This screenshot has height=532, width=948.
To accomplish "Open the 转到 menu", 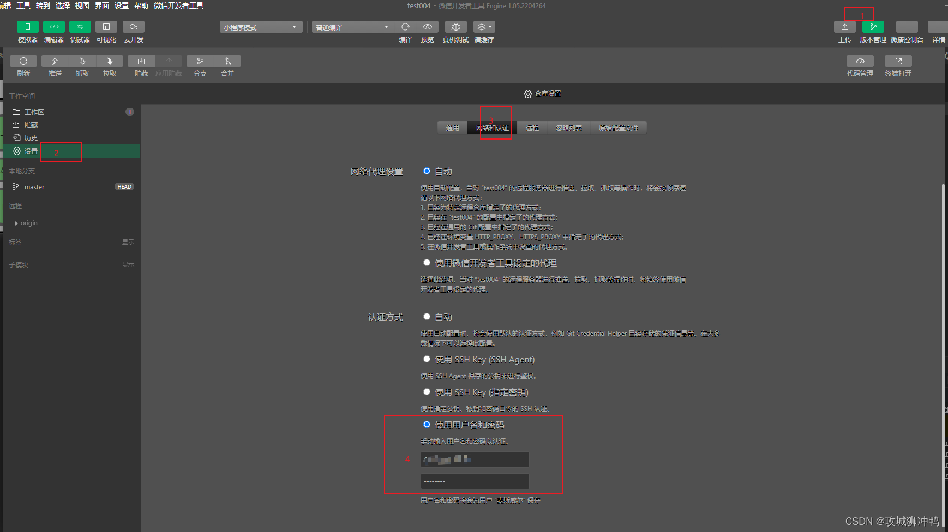I will [43, 5].
